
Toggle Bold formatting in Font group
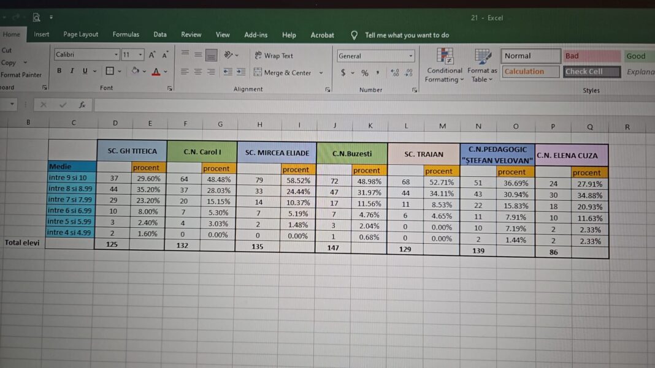59,71
